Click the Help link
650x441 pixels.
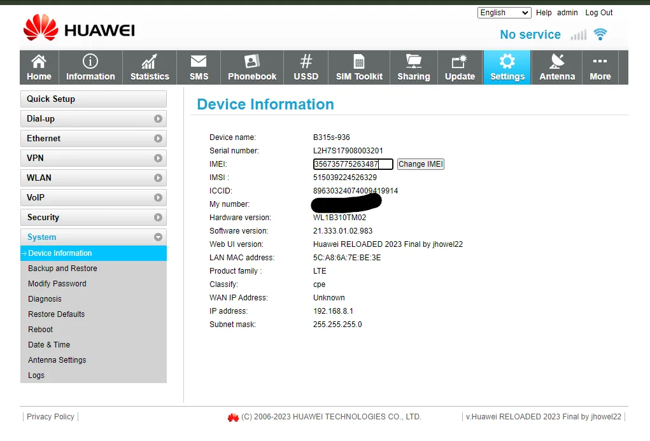coord(544,13)
